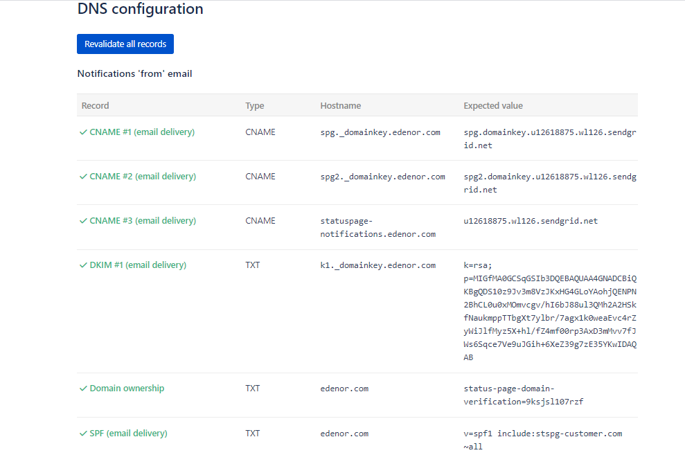Open the CNAME #1 (email delivery) record

(141, 132)
